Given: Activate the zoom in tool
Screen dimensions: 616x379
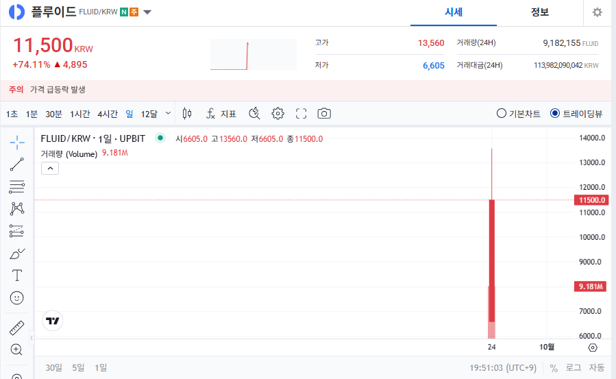Looking at the screenshot, I should pyautogui.click(x=17, y=350).
